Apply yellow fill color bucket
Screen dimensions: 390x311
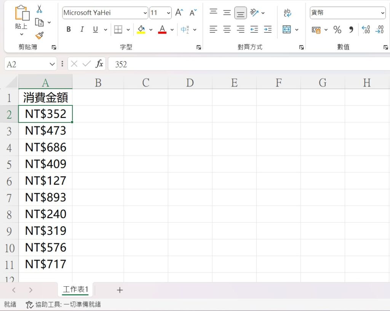coord(141,29)
